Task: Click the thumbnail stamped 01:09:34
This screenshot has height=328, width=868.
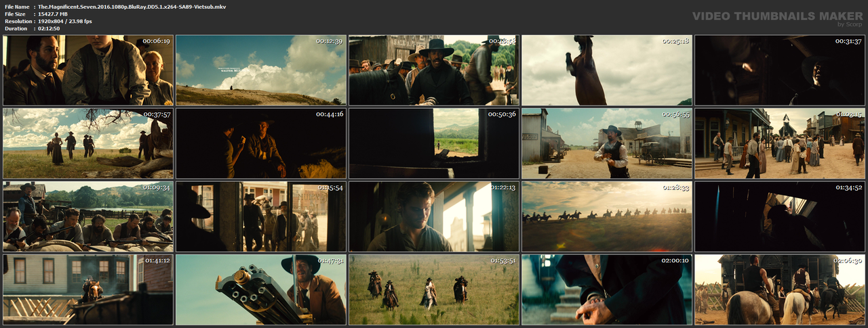Action: click(x=88, y=216)
